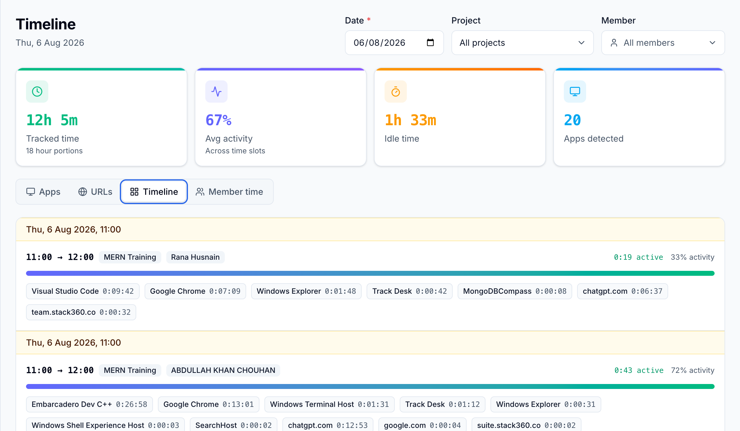Switch to the Apps tab

[43, 192]
